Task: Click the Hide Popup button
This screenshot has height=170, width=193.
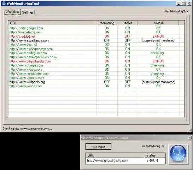Action: (98, 147)
